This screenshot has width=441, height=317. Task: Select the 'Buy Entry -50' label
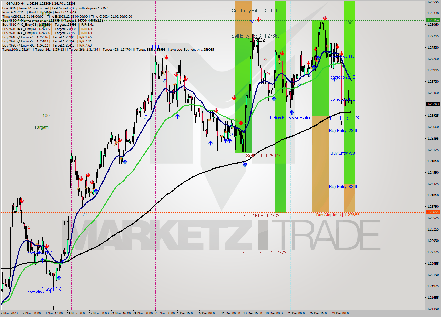(342, 153)
